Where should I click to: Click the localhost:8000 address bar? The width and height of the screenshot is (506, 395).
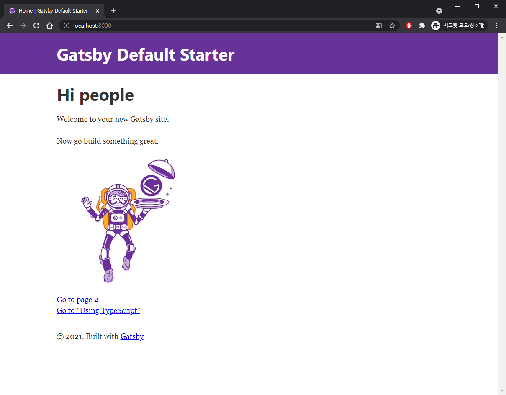pos(229,26)
